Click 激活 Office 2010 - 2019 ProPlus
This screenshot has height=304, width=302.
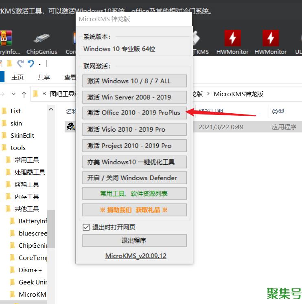coord(134,112)
